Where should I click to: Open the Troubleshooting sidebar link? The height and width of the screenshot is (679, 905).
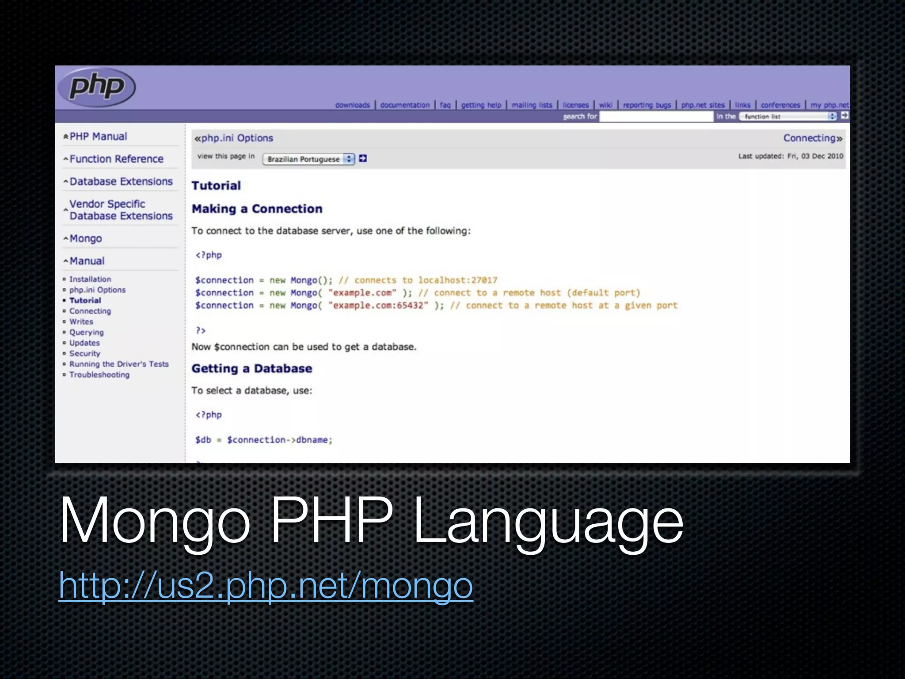99,375
